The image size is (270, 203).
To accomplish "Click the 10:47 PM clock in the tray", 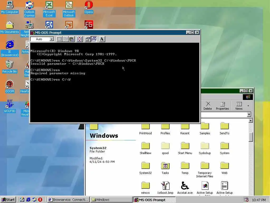I will coord(259,200).
